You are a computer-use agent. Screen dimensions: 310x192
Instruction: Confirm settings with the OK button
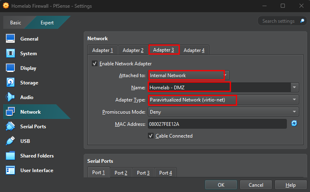[x=221, y=185]
